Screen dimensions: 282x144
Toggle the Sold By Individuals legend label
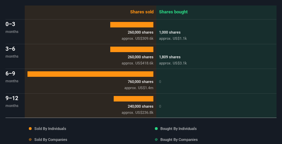coord(50,129)
